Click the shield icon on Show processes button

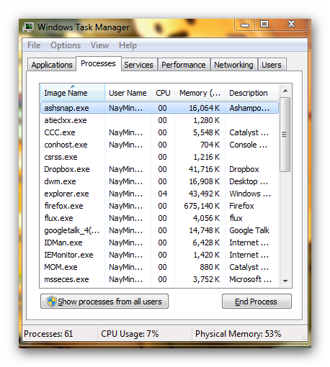click(x=52, y=302)
